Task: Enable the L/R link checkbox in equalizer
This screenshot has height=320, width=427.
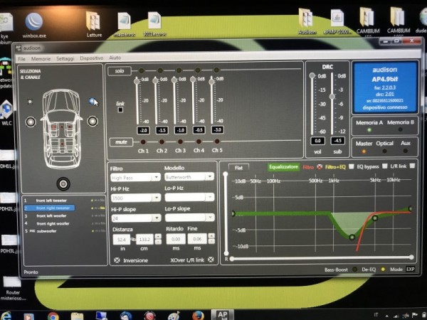Action: click(412, 166)
